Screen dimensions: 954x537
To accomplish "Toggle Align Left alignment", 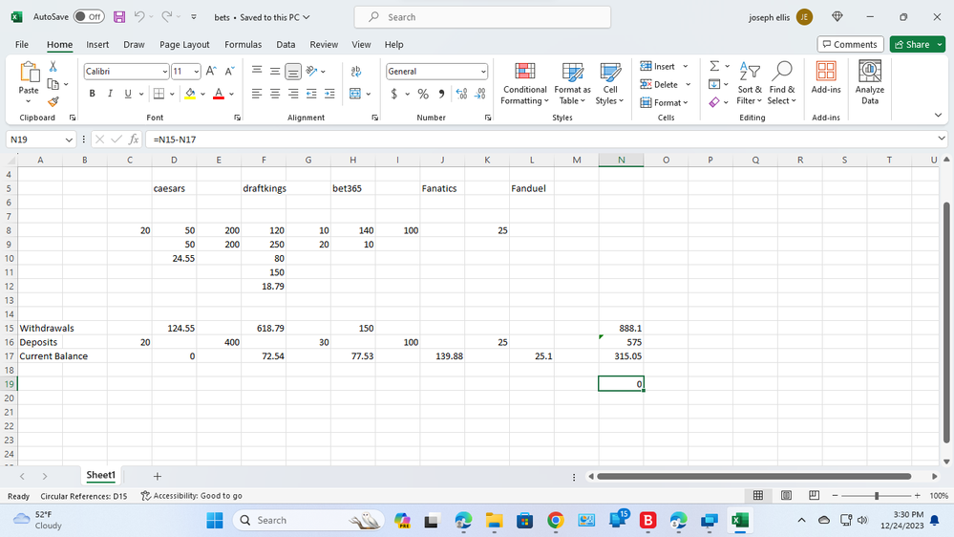I will click(x=257, y=93).
